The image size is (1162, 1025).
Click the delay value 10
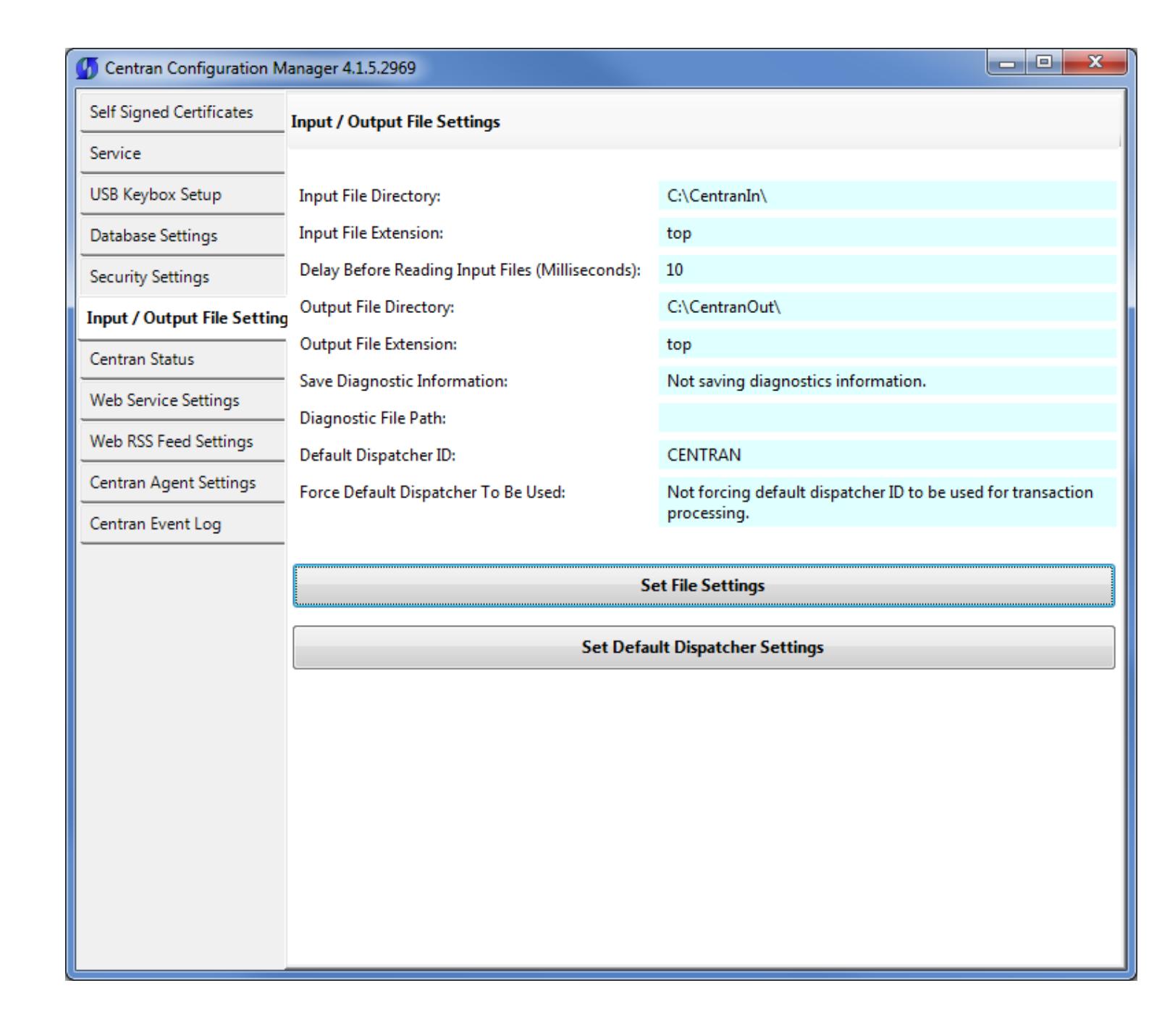point(887,269)
